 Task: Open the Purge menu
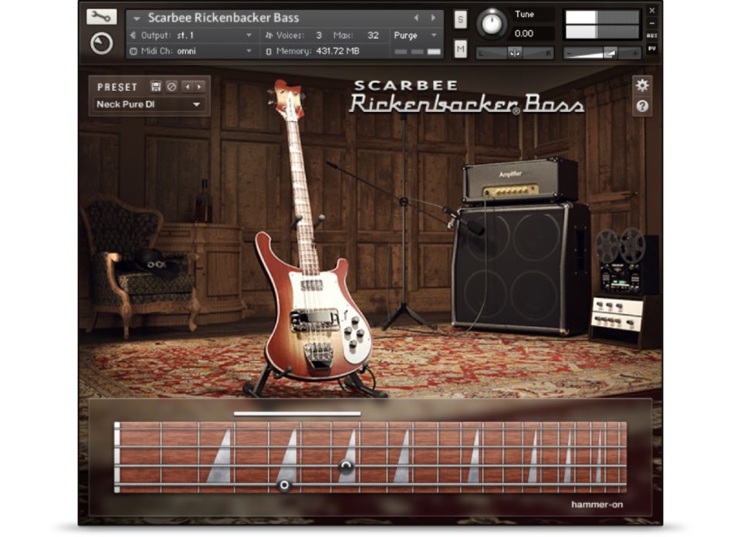415,35
